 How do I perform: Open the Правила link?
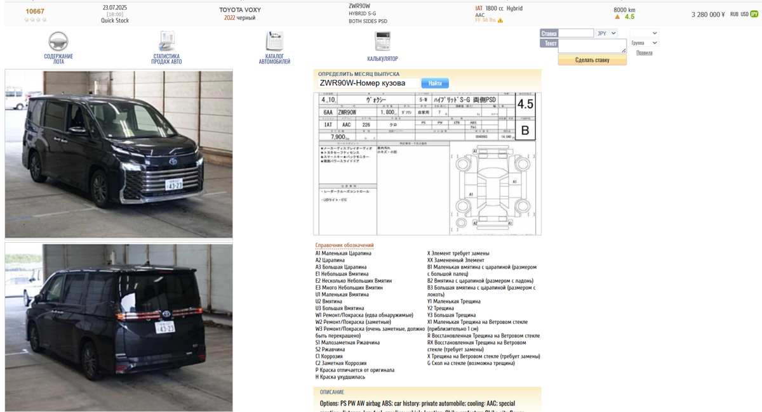[x=644, y=53]
